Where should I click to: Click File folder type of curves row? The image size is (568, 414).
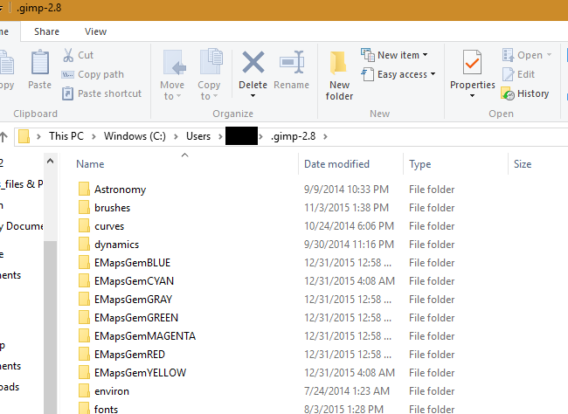(432, 226)
